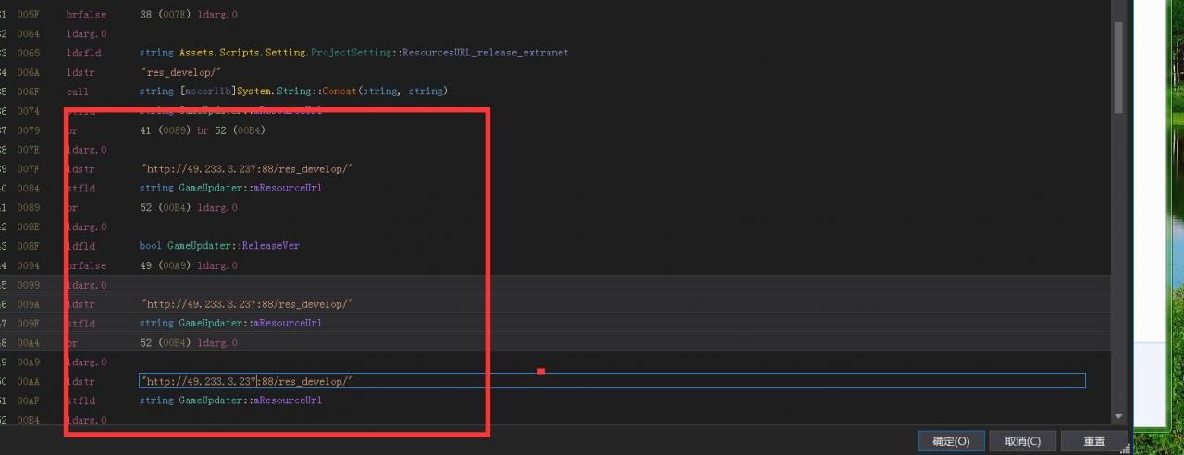Image resolution: width=1184 pixels, height=455 pixels.
Task: Click the 取消(C) cancel button
Action: coord(1022,441)
